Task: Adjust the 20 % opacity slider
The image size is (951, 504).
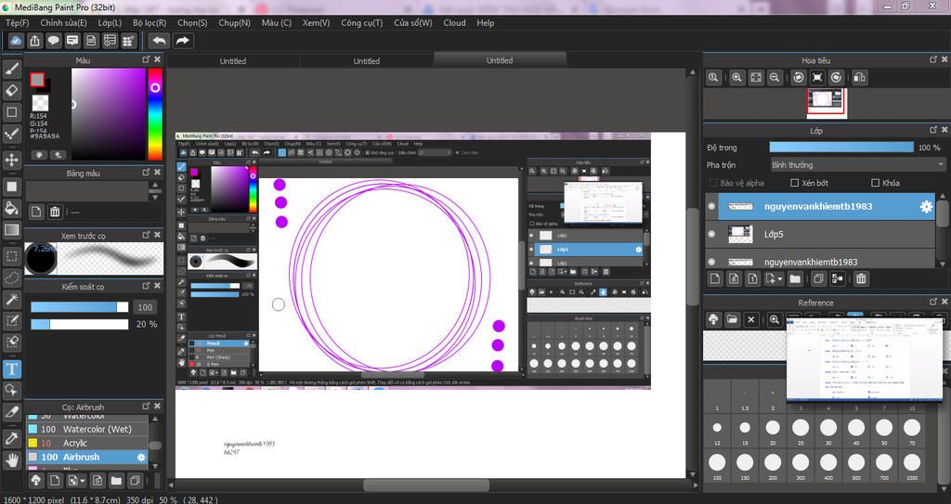Action: tap(80, 324)
